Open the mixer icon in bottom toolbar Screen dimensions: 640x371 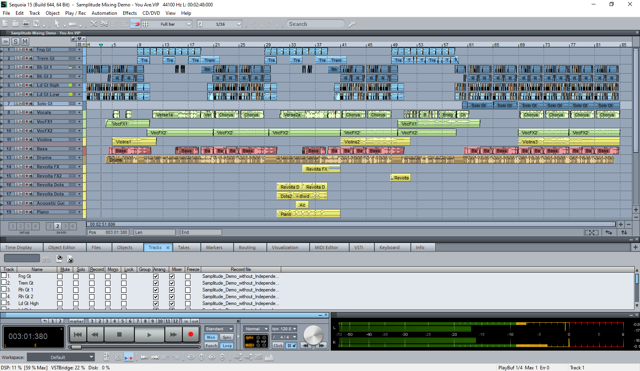[107, 357]
